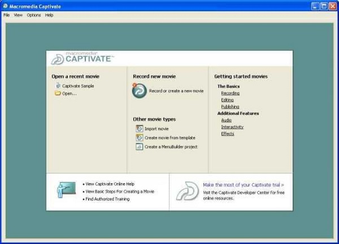Image resolution: width=339 pixels, height=244 pixels.
Task: Open the File menu
Action: click(x=6, y=15)
